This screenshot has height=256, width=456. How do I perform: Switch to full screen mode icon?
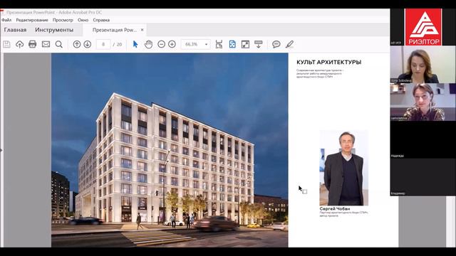tap(245, 44)
